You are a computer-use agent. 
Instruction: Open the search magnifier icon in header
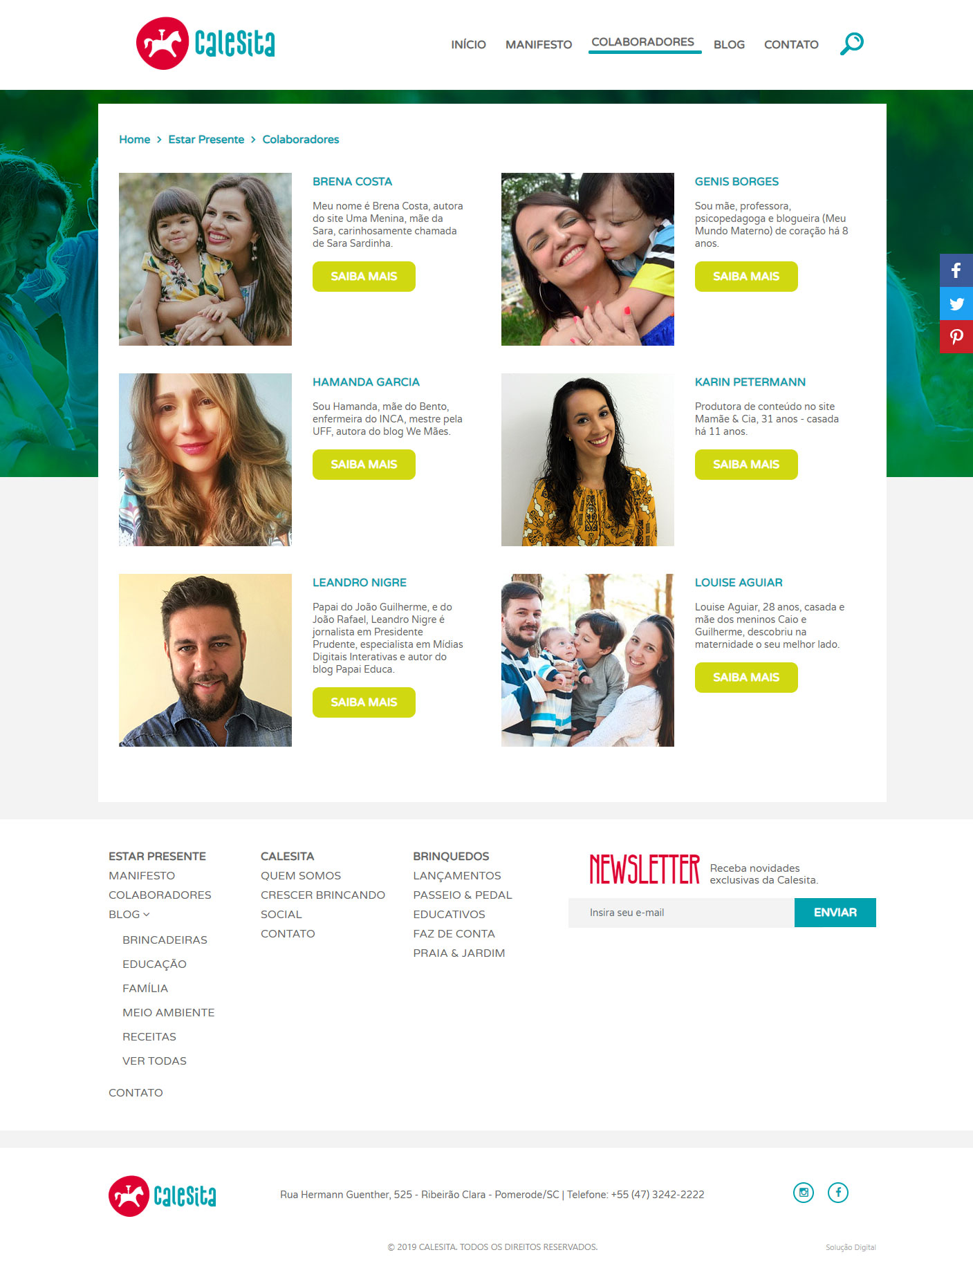[x=851, y=44]
